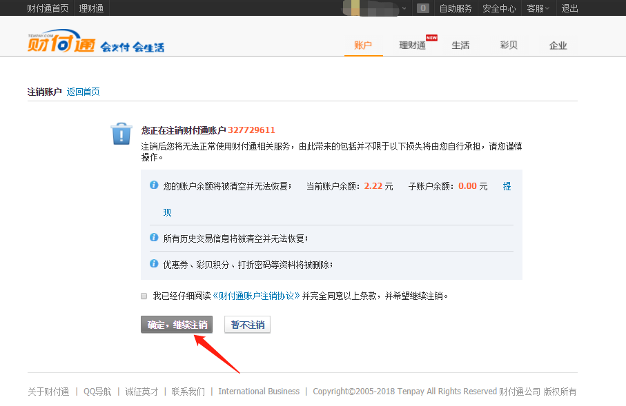Click 退出 to log out
Viewport: 626px width, 406px height.
tap(569, 8)
